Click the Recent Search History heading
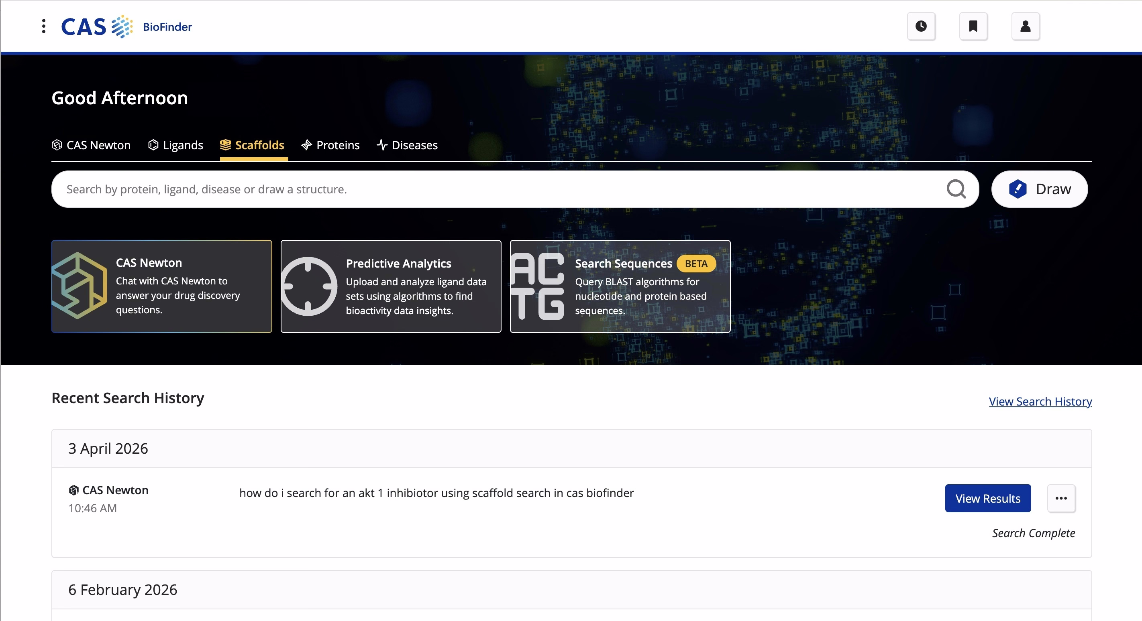 [128, 398]
